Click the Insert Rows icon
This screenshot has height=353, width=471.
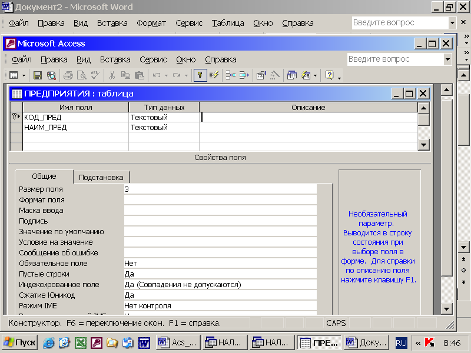230,75
